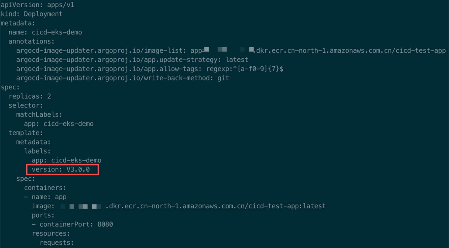This screenshot has width=449, height=248.
Task: Click the resources: key
Action: pyautogui.click(x=51, y=233)
